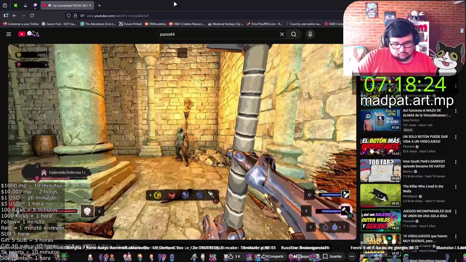Visit Wendigoon channel name
The image size is (466, 262).
pos(411,196)
